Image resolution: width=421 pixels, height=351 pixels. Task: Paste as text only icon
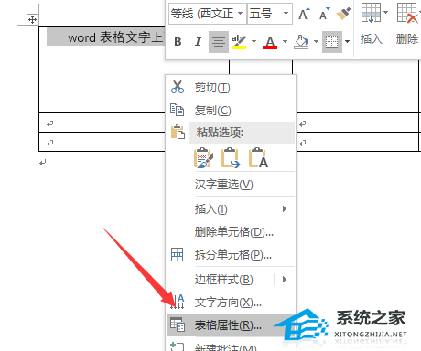[x=258, y=157]
